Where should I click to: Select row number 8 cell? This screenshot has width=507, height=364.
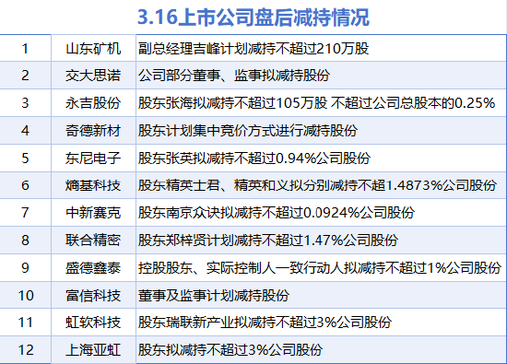tap(25, 241)
